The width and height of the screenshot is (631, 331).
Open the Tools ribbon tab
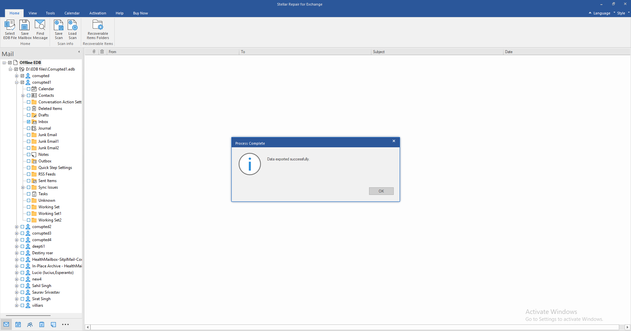50,13
